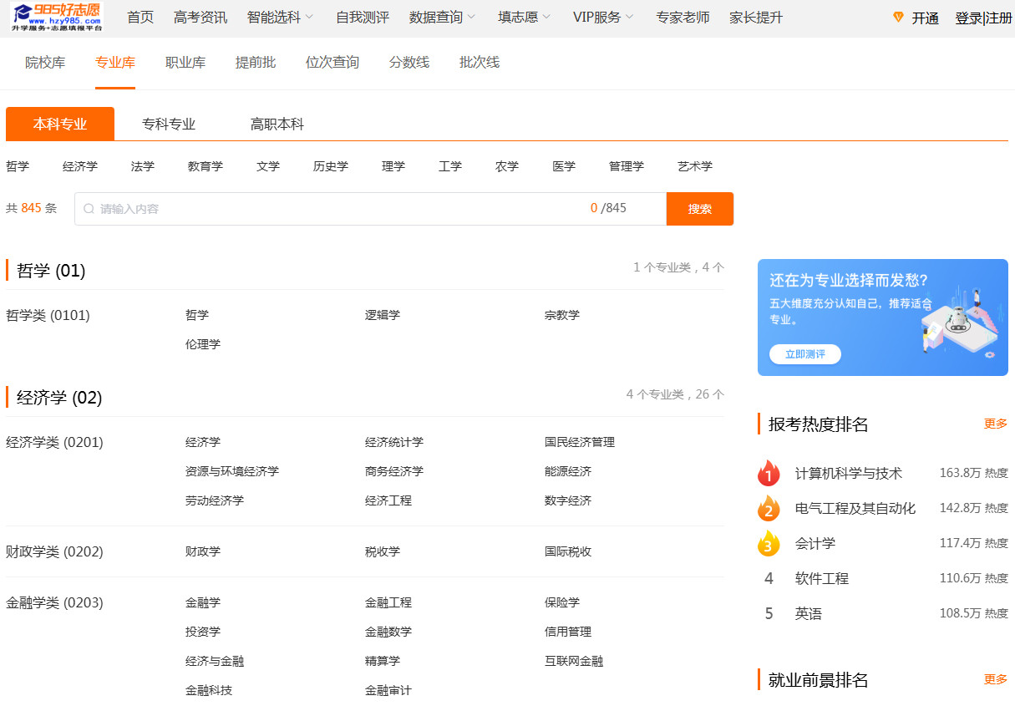Open the VIP服务 dropdown menu
The image size is (1015, 706).
(603, 18)
